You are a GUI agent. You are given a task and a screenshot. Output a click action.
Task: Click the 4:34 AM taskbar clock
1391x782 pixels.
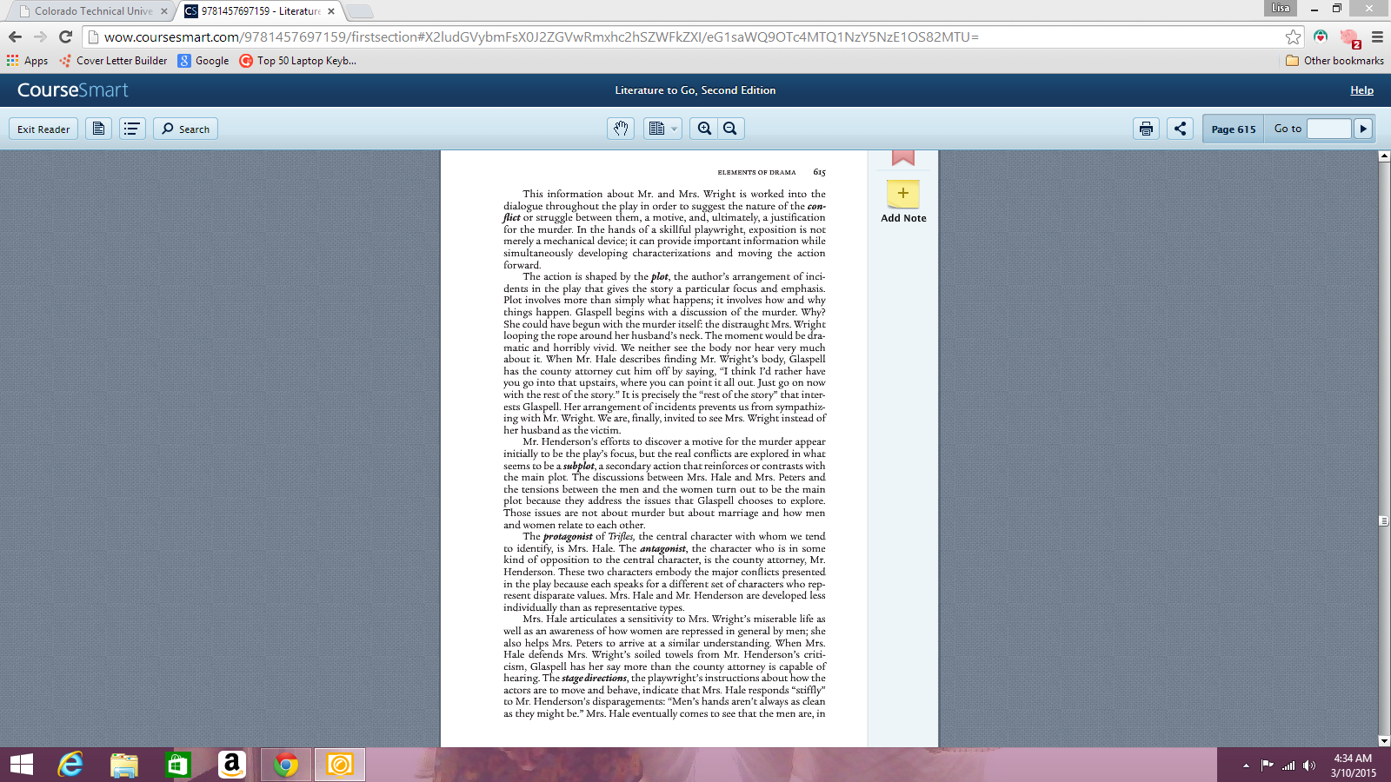coord(1353,759)
